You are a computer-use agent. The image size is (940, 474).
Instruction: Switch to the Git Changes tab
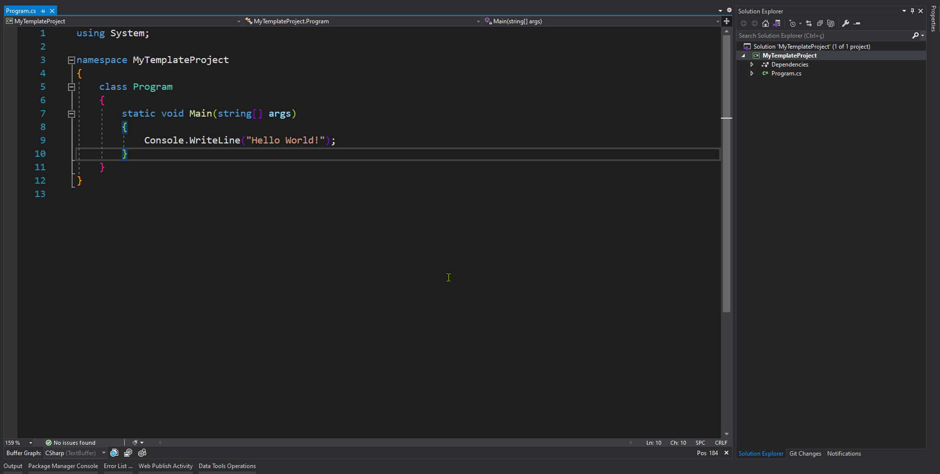(x=805, y=454)
